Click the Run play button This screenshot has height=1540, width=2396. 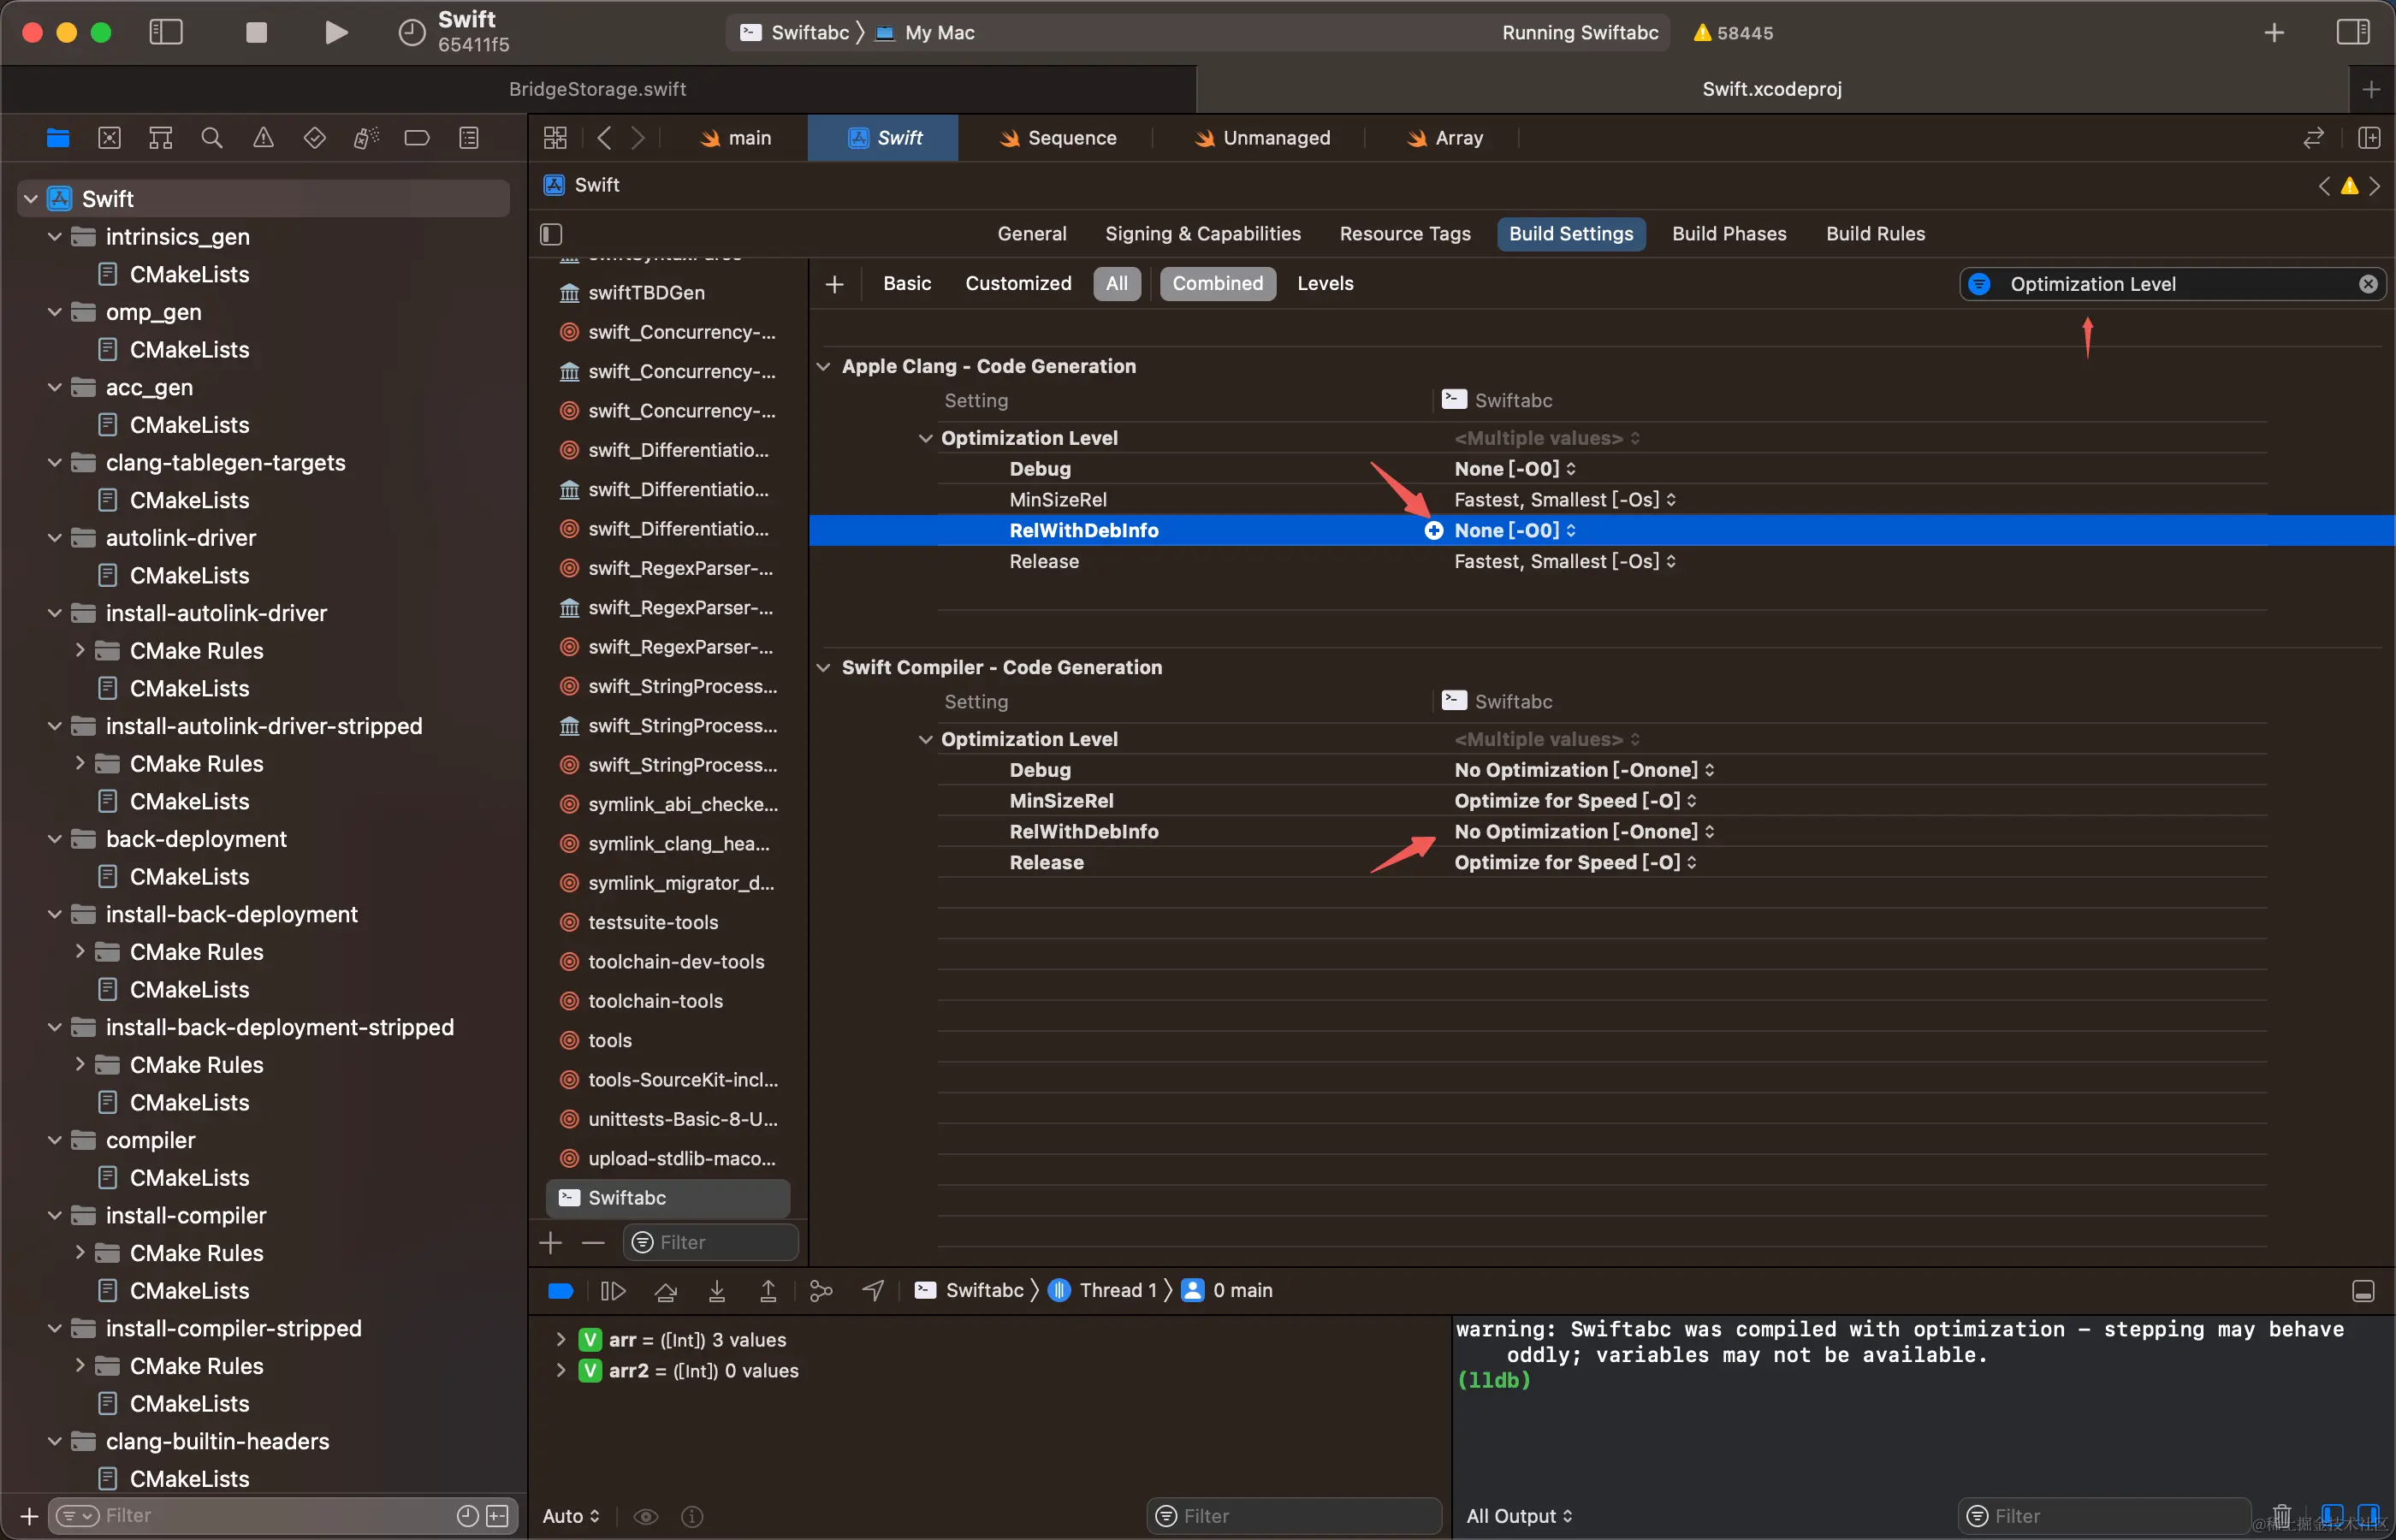tap(337, 32)
